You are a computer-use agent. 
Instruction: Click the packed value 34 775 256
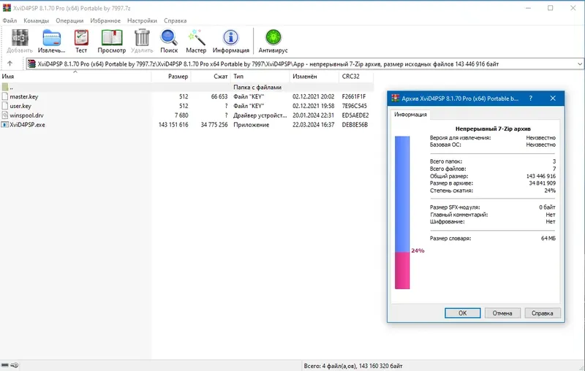(x=214, y=125)
